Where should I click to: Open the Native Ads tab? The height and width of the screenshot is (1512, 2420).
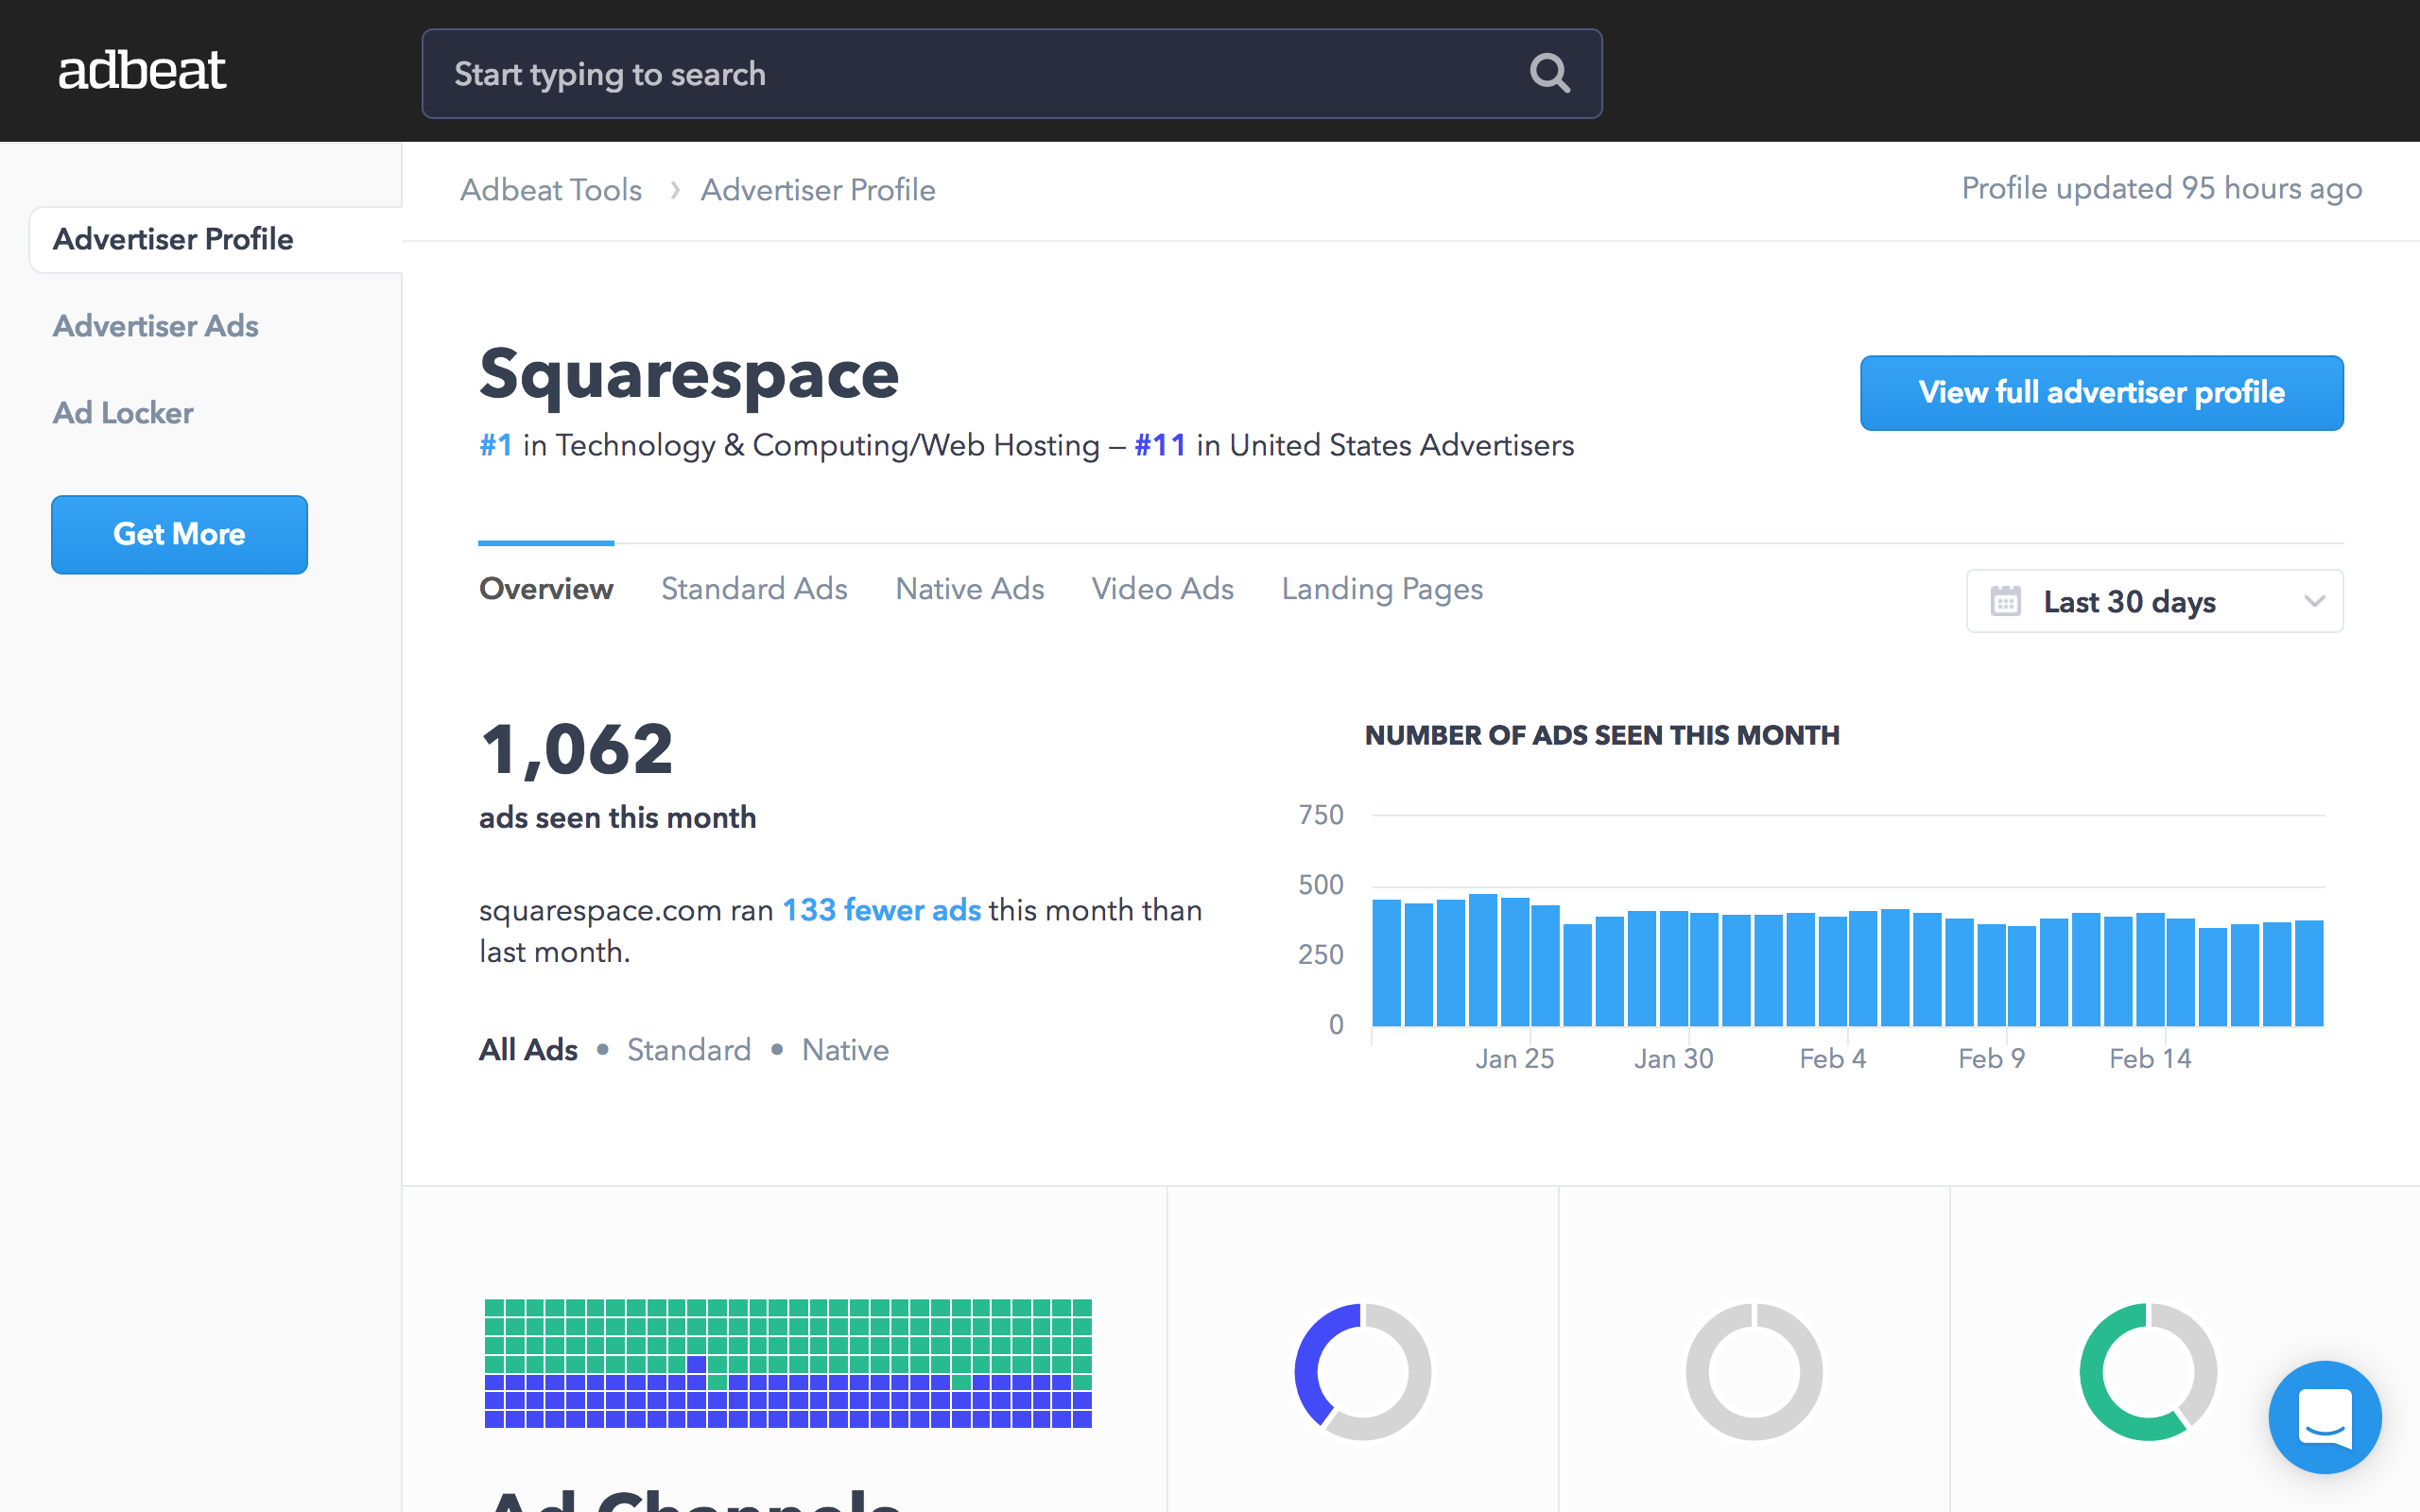969,589
